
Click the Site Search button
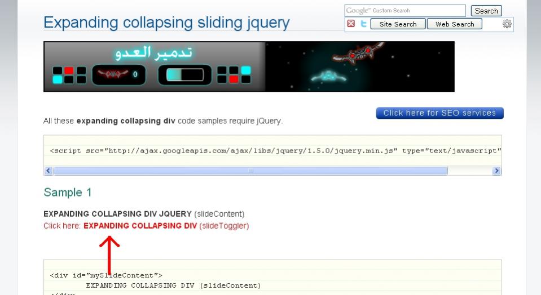(398, 24)
